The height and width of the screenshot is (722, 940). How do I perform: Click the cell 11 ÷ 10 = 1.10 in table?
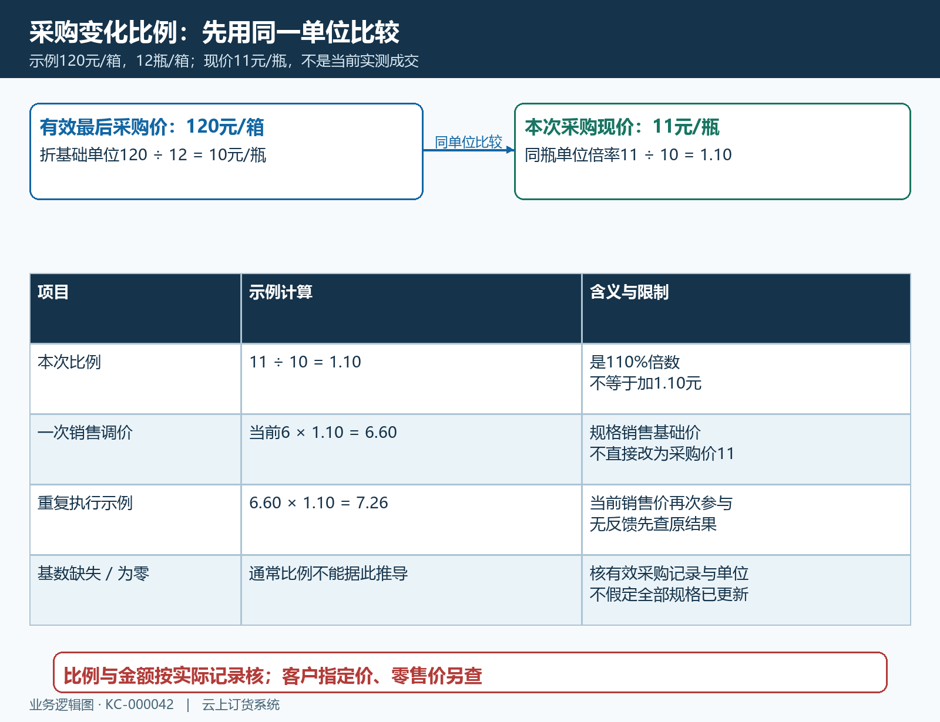(305, 362)
